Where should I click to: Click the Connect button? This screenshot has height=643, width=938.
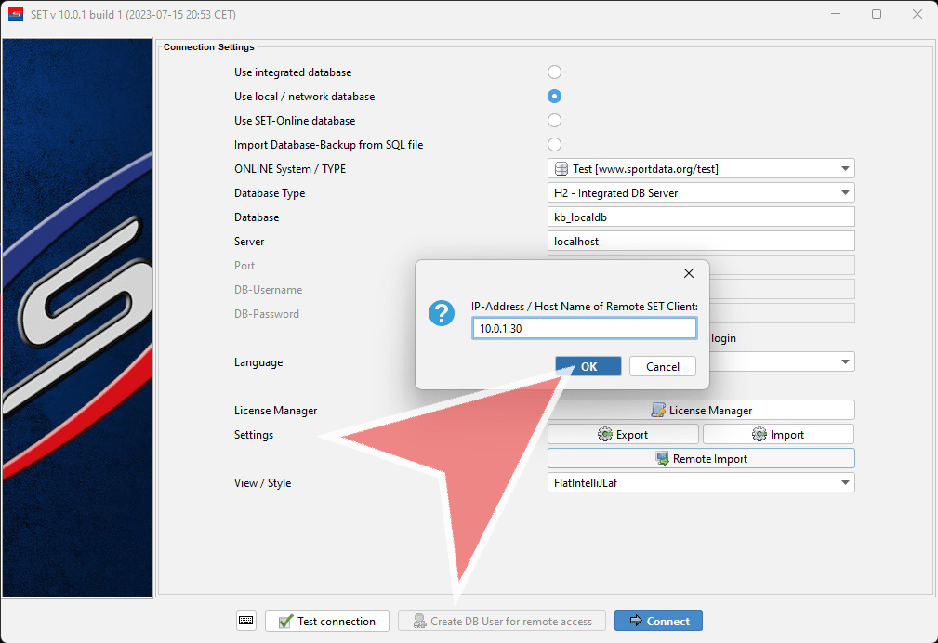click(658, 621)
